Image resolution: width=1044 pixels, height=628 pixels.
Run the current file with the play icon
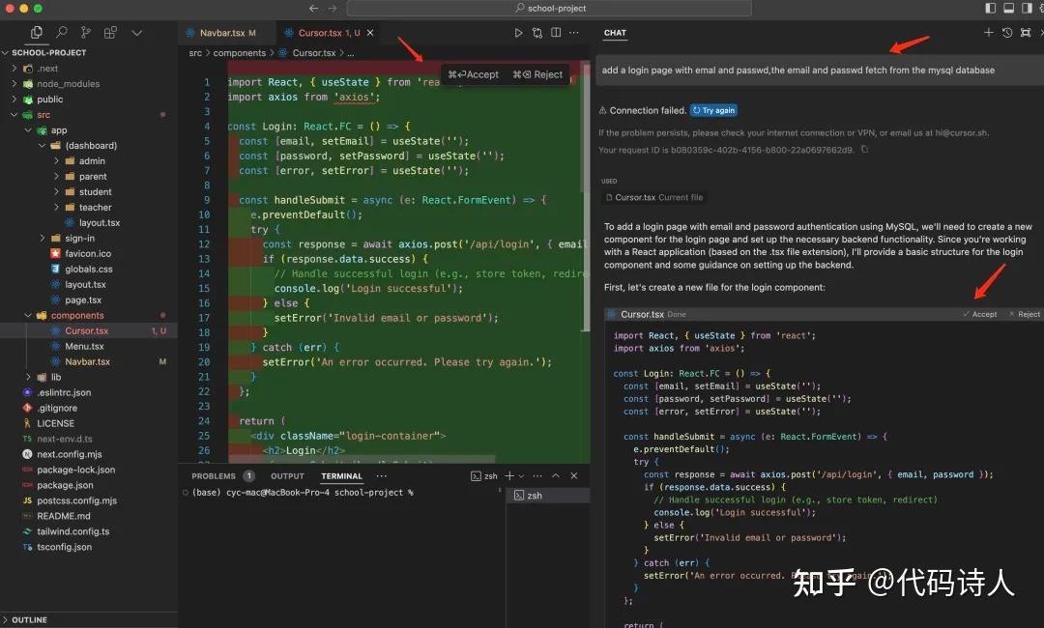(519, 32)
